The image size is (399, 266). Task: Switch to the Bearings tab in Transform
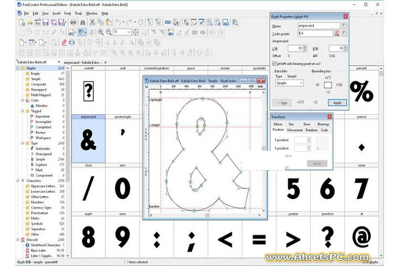[x=323, y=124]
